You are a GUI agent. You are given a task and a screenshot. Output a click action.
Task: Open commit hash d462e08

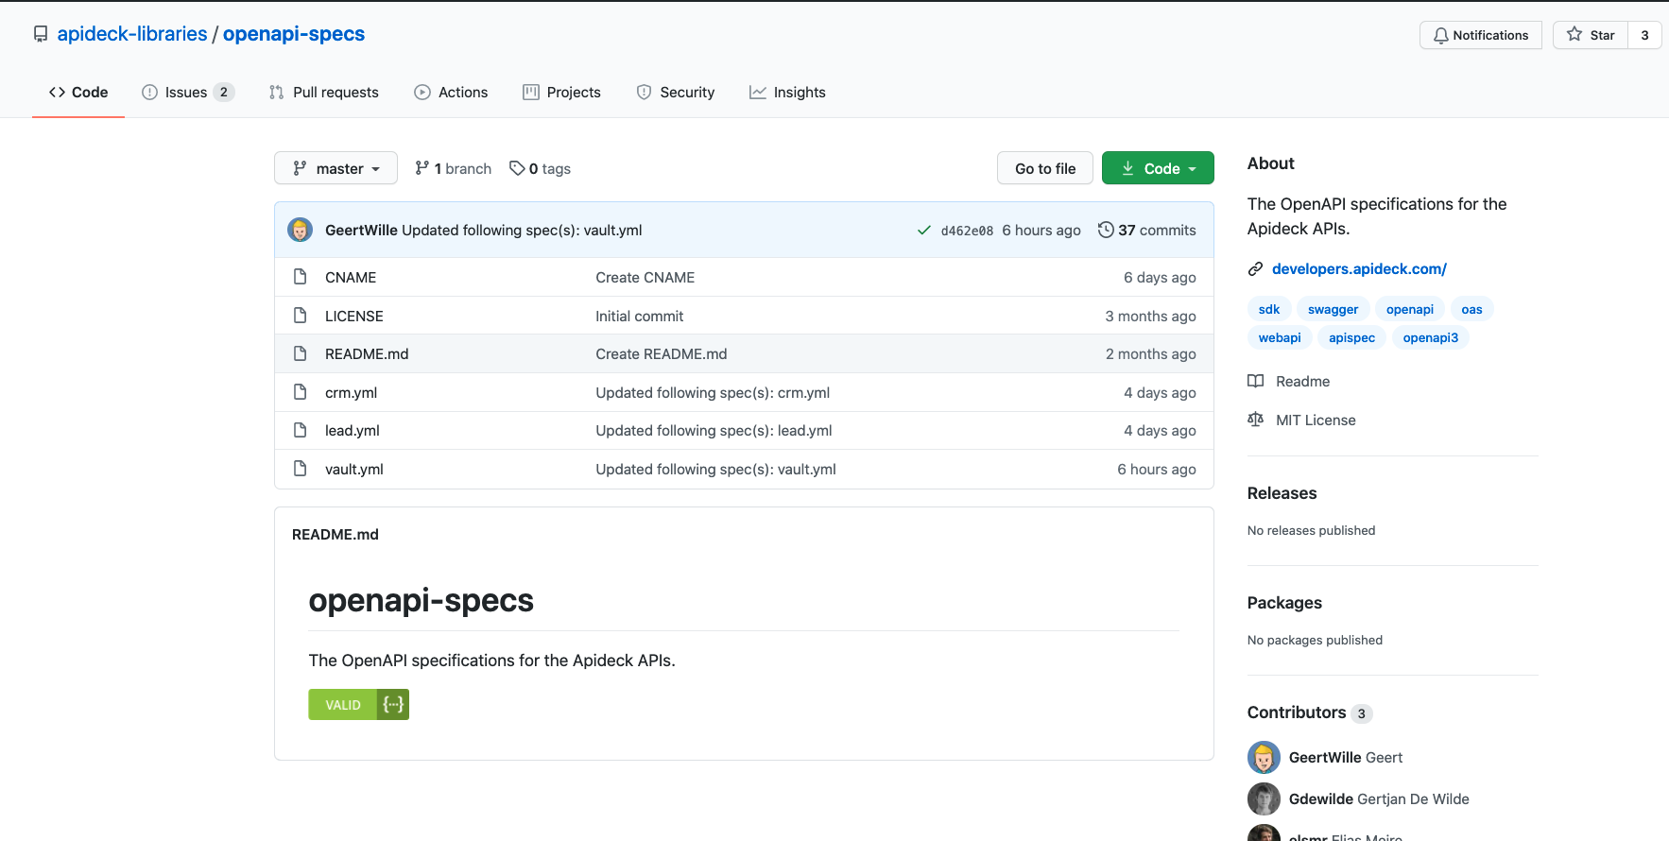tap(967, 231)
